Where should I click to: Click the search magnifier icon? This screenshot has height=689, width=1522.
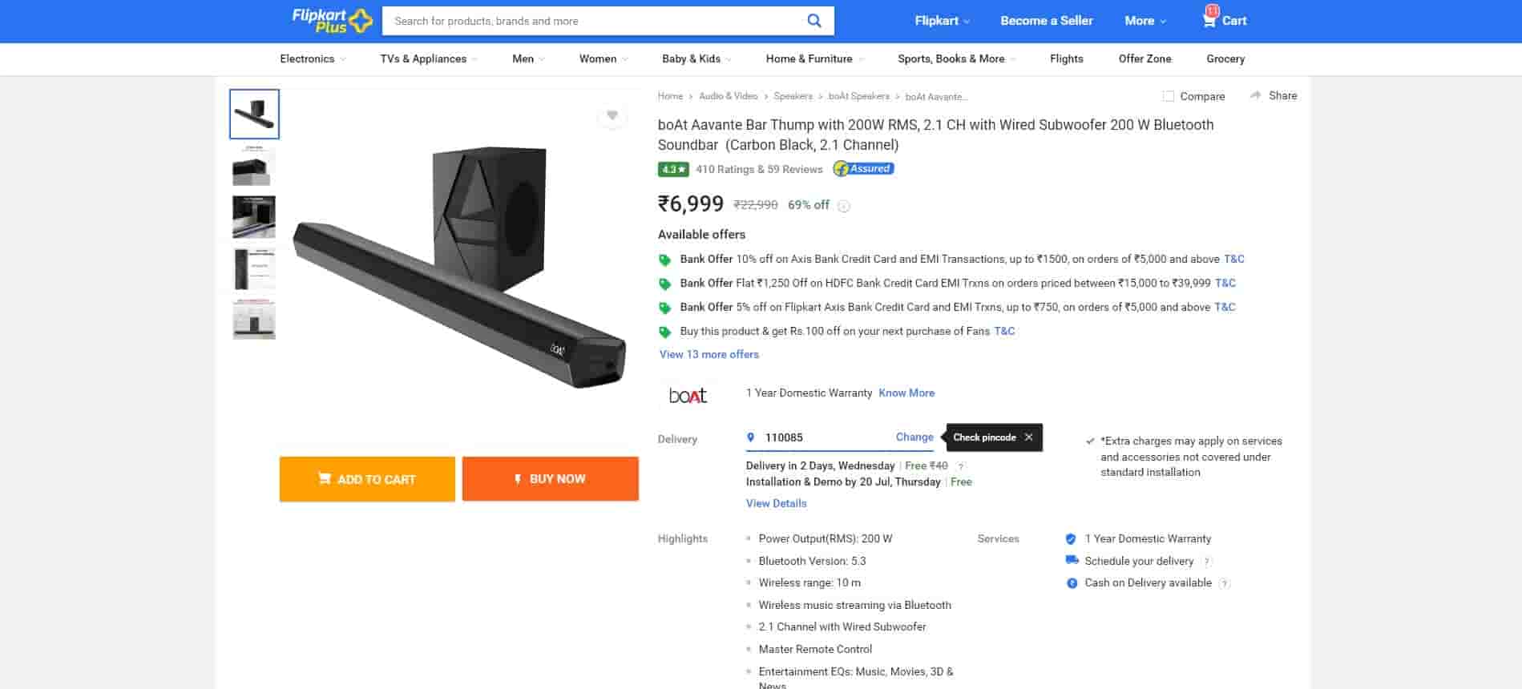(x=813, y=21)
